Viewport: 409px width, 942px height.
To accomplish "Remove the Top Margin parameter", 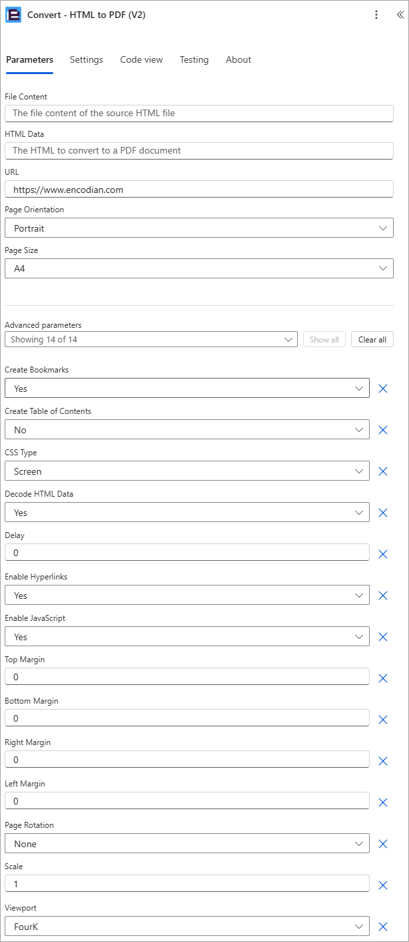I will [x=383, y=678].
